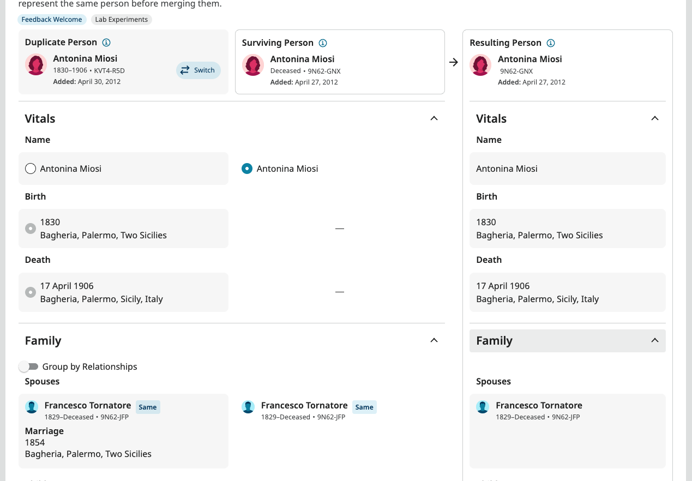Collapse the Vitals section in Resulting Person
Viewport: 692px width, 481px height.
655,118
